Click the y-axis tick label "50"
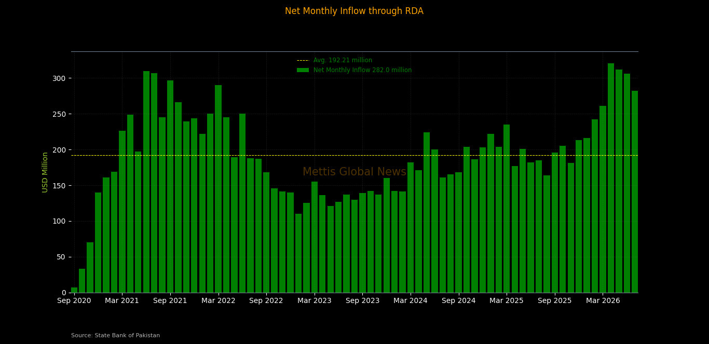The height and width of the screenshot is (344, 709). click(x=61, y=257)
